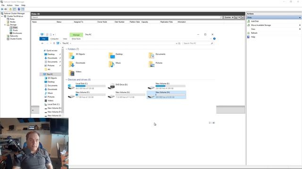Select New Volume (E:) drive
The height and width of the screenshot is (169, 302).
[x=167, y=86]
